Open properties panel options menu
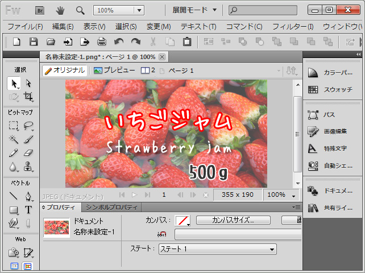This screenshot has height=273, width=365. pyautogui.click(x=297, y=208)
